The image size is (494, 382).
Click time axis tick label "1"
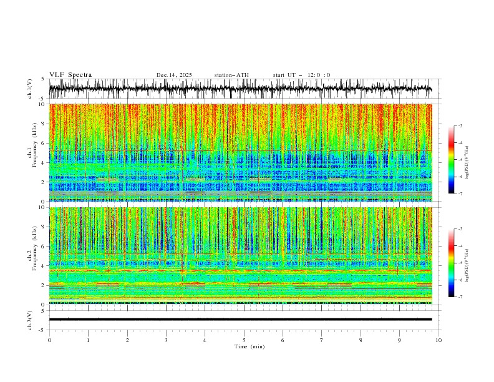(x=88, y=340)
